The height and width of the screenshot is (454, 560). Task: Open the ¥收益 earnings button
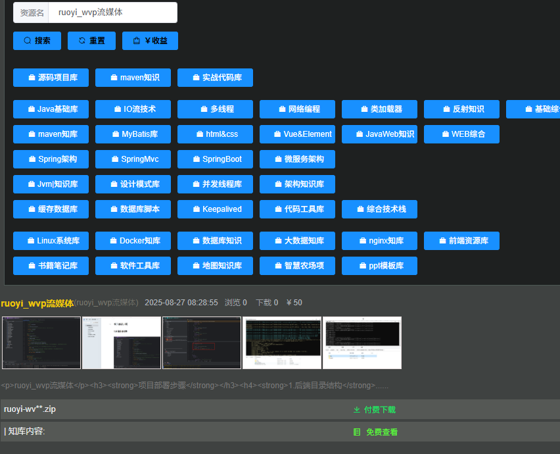(150, 41)
